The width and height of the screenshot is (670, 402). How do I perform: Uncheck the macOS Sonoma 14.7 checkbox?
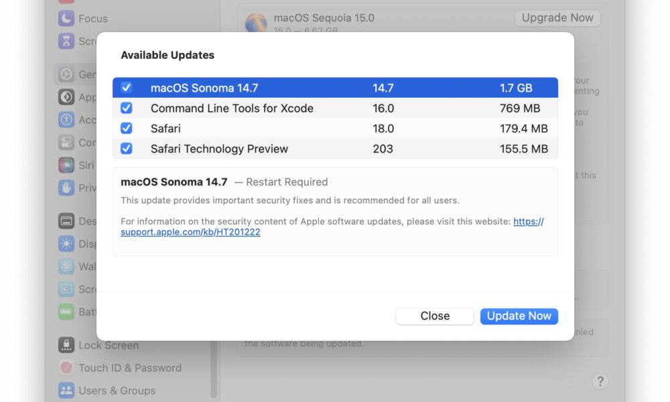click(x=126, y=88)
